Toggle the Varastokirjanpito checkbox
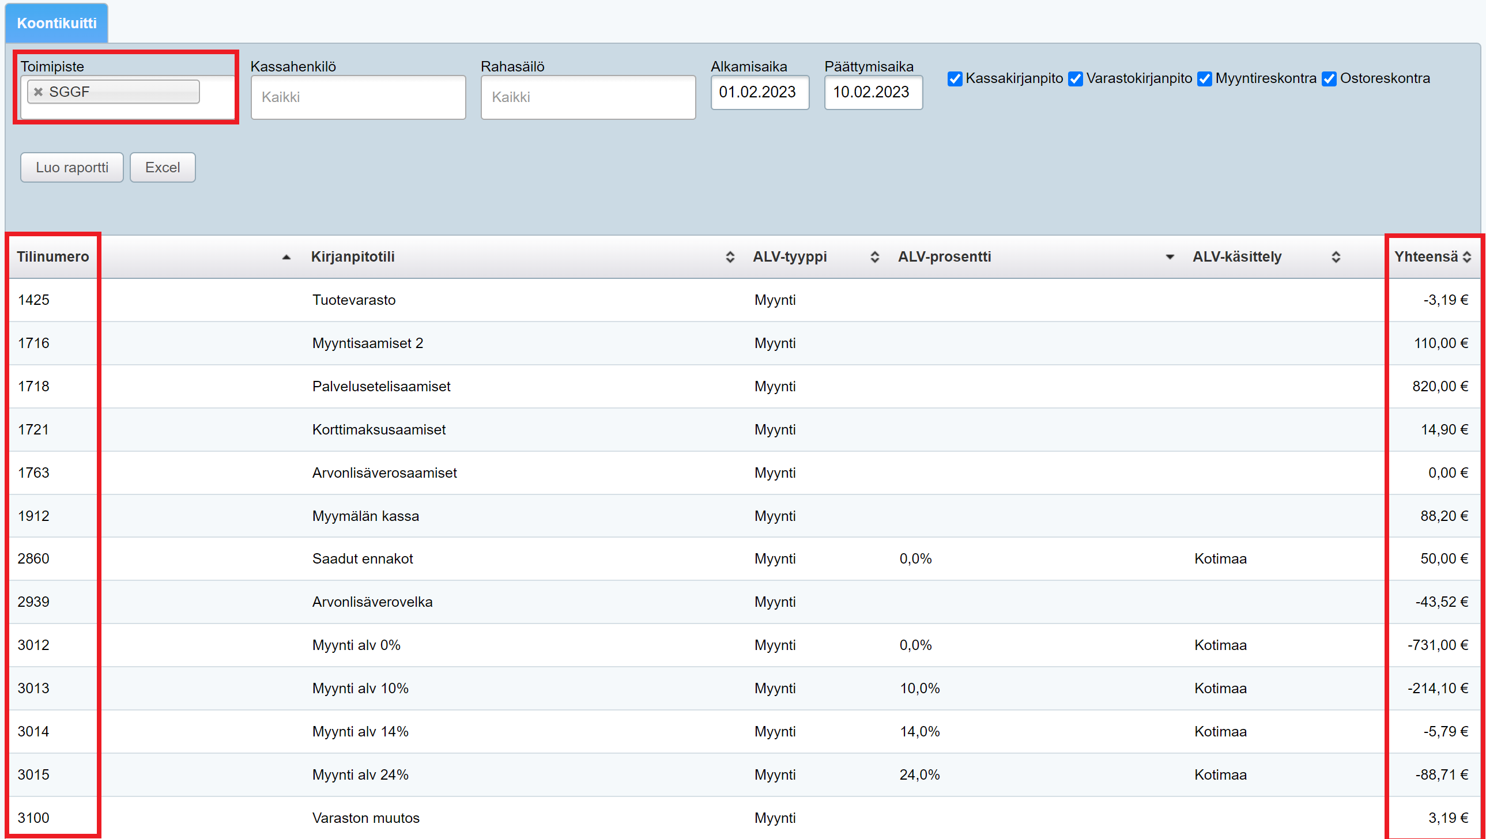This screenshot has width=1486, height=839. 1075,79
